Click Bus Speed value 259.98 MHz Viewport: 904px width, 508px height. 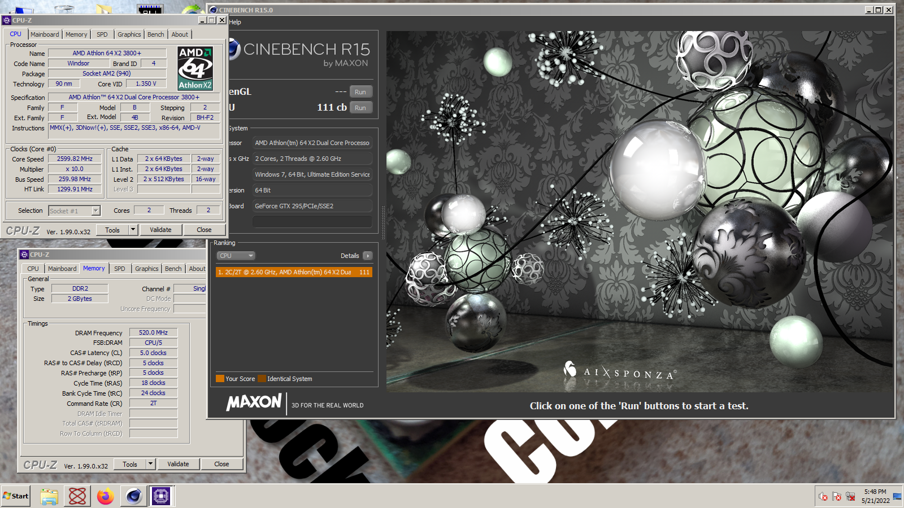75,179
